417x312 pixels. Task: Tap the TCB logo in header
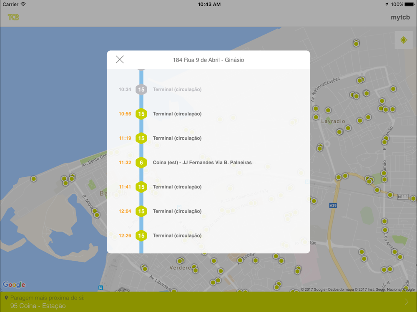[13, 17]
